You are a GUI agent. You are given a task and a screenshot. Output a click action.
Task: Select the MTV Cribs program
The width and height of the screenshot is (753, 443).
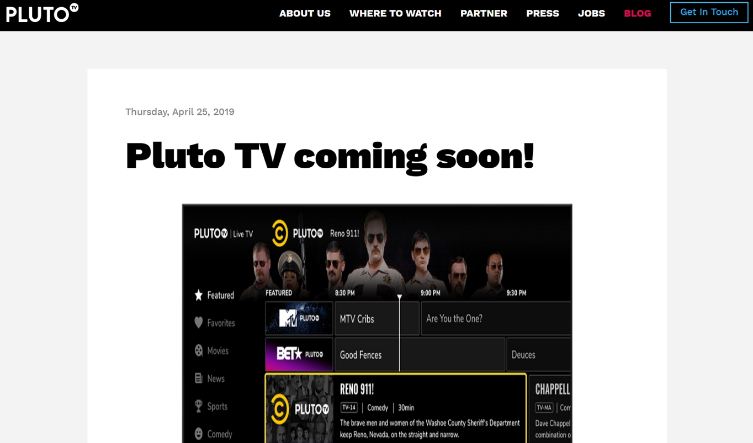click(376, 318)
